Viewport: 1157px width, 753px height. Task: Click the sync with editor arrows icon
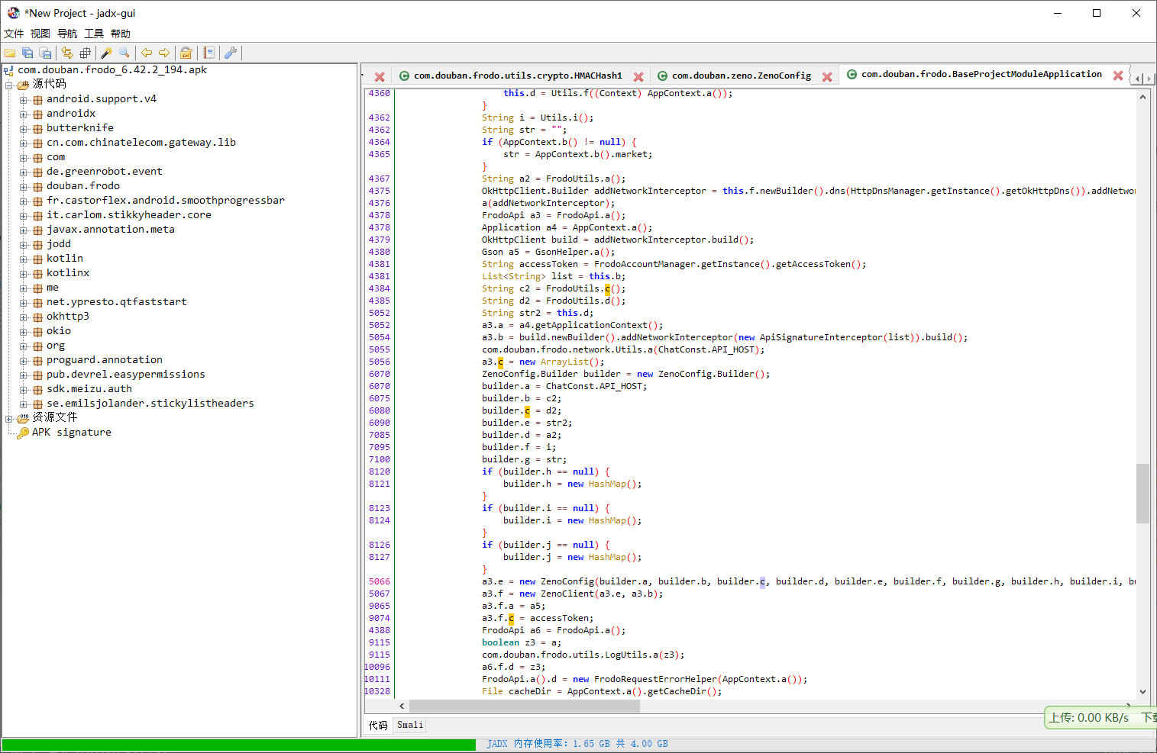coord(67,53)
